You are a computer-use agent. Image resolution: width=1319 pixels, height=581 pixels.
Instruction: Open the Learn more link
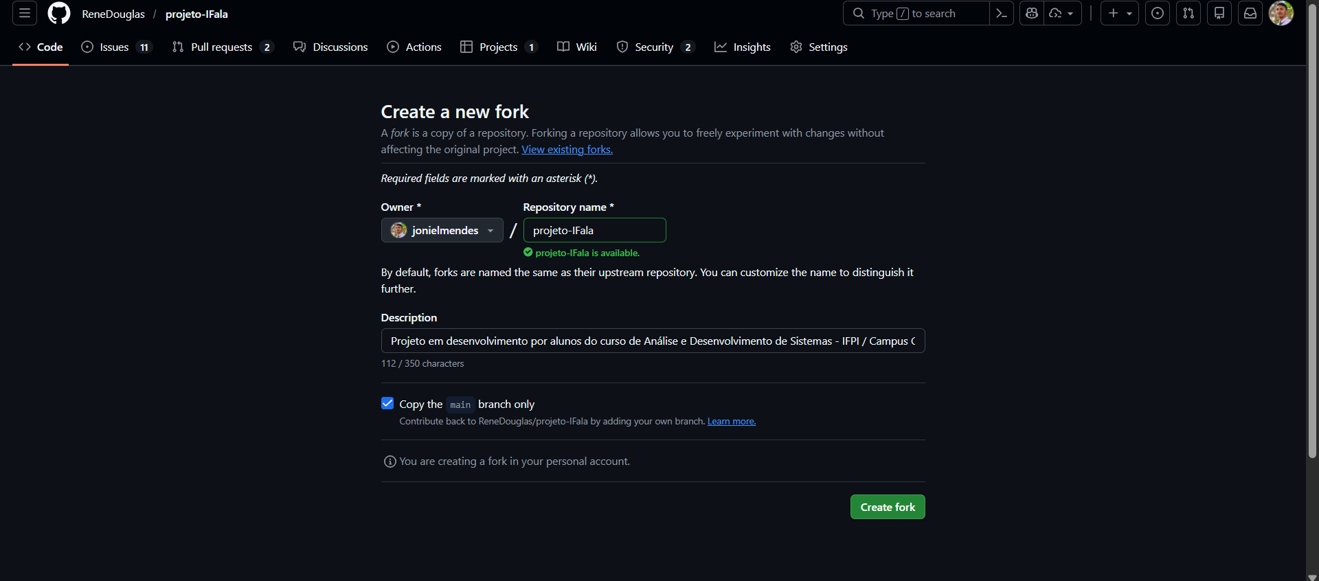[x=732, y=421]
